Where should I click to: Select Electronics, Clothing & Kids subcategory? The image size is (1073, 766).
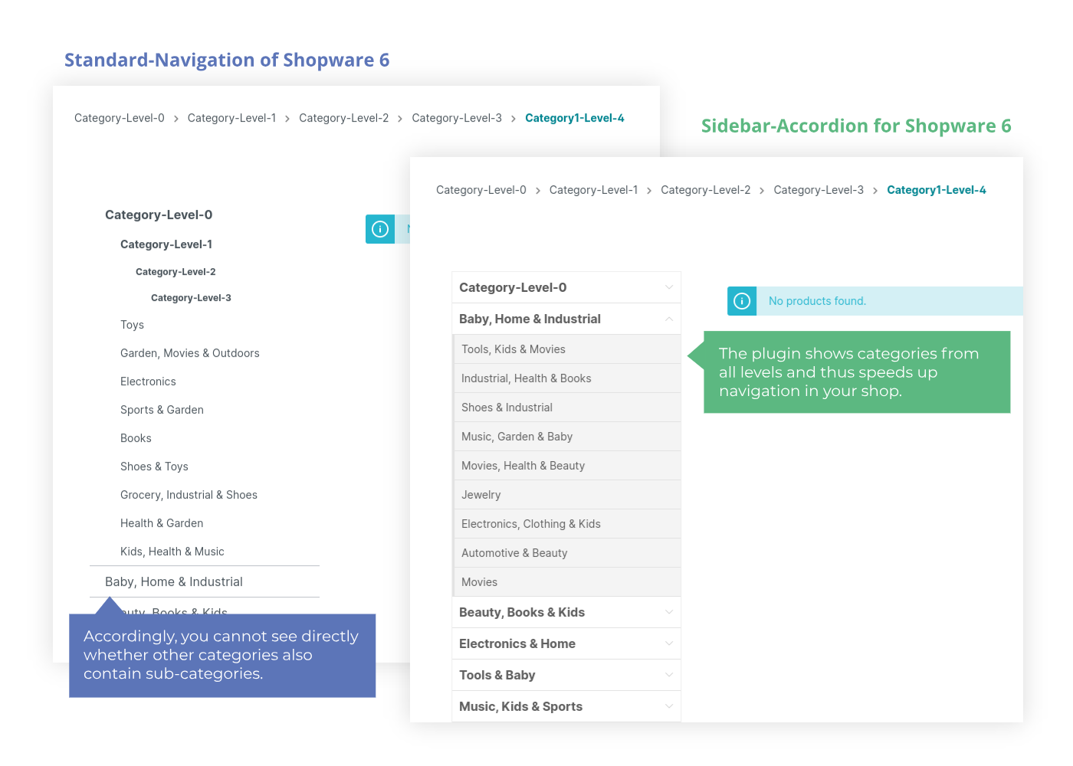[567, 524]
